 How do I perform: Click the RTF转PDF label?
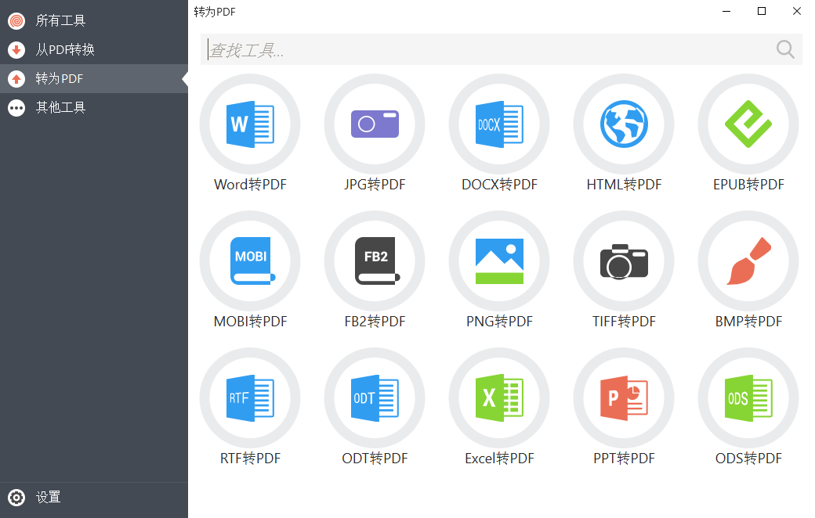[250, 459]
